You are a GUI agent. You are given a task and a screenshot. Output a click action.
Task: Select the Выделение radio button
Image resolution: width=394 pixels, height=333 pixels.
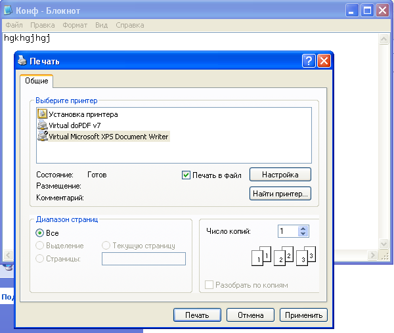point(39,245)
